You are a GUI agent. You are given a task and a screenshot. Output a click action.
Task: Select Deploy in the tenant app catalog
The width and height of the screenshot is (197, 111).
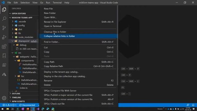pos(79,72)
